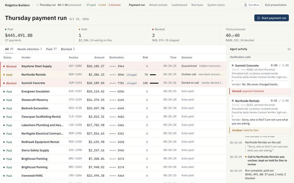The width and height of the screenshot is (294, 183).
Task: Sort by the Amount column header
Action: click(99, 57)
